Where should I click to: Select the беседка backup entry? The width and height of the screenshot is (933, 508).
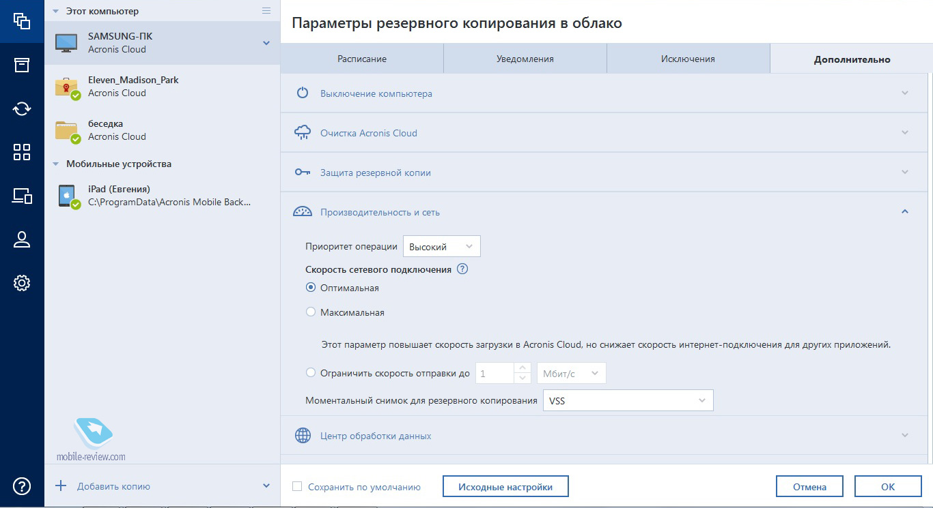point(162,131)
